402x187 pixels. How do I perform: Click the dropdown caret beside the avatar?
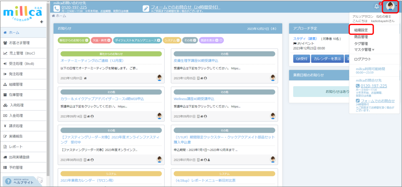[x=397, y=7]
